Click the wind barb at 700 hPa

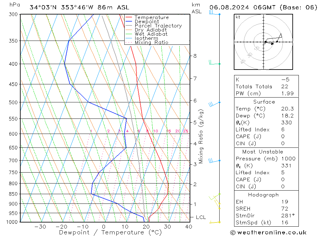pyautogui.click(x=214, y=161)
